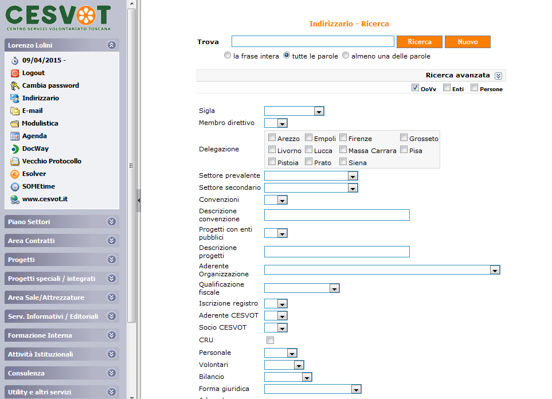Expand Serv. Informativi / Editoriali section

tap(112, 316)
